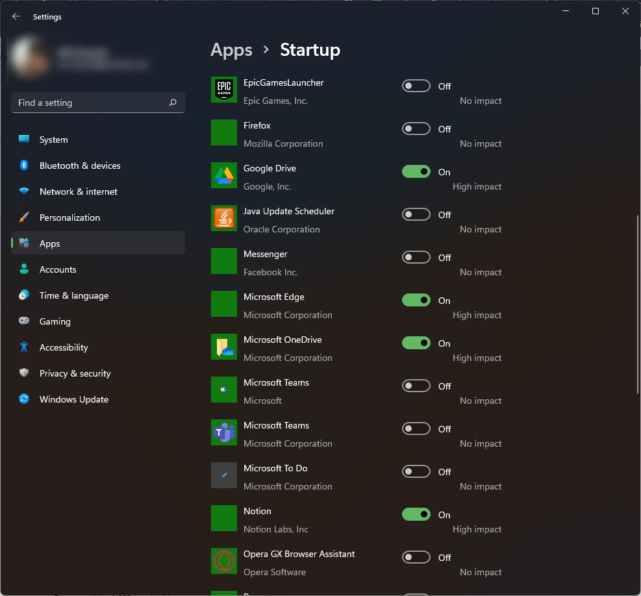Click the System monitor icon
The width and height of the screenshot is (641, 596).
24,140
